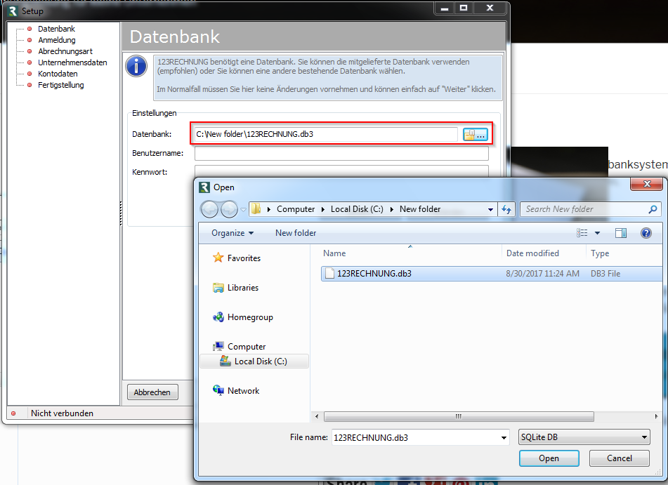Screen dimensions: 668x485
Task: Click the Datenbank path input field
Action: [326, 134]
